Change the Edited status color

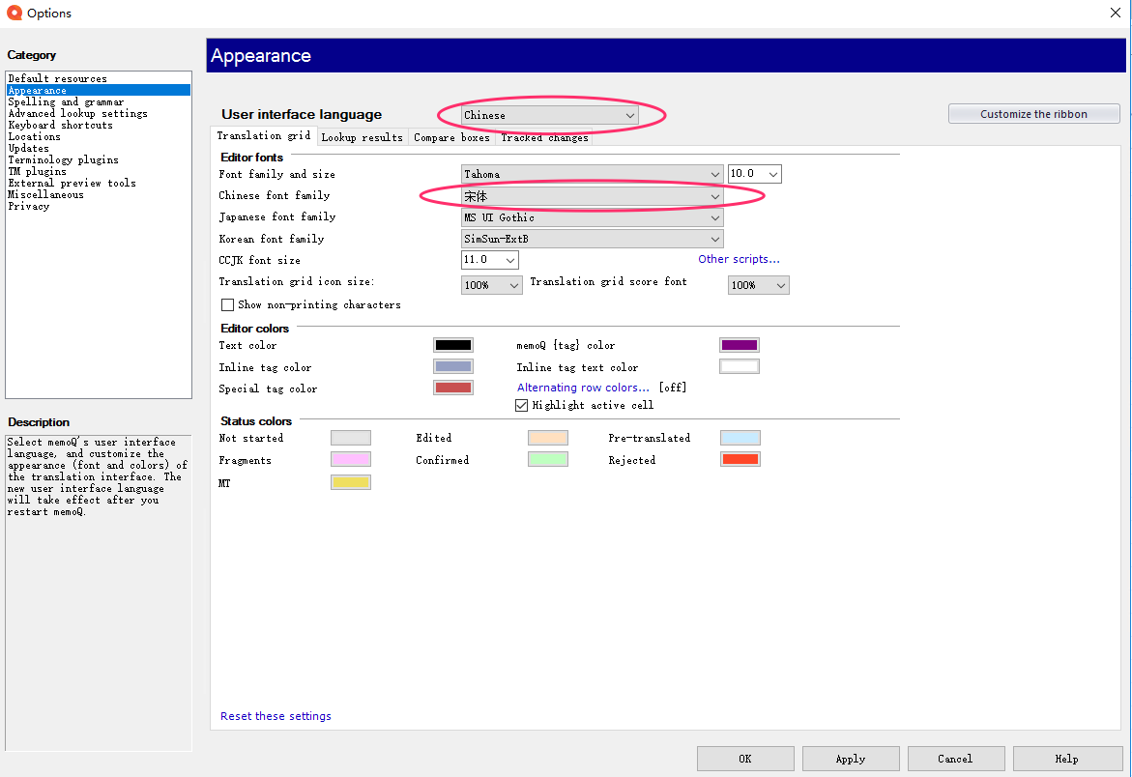548,438
